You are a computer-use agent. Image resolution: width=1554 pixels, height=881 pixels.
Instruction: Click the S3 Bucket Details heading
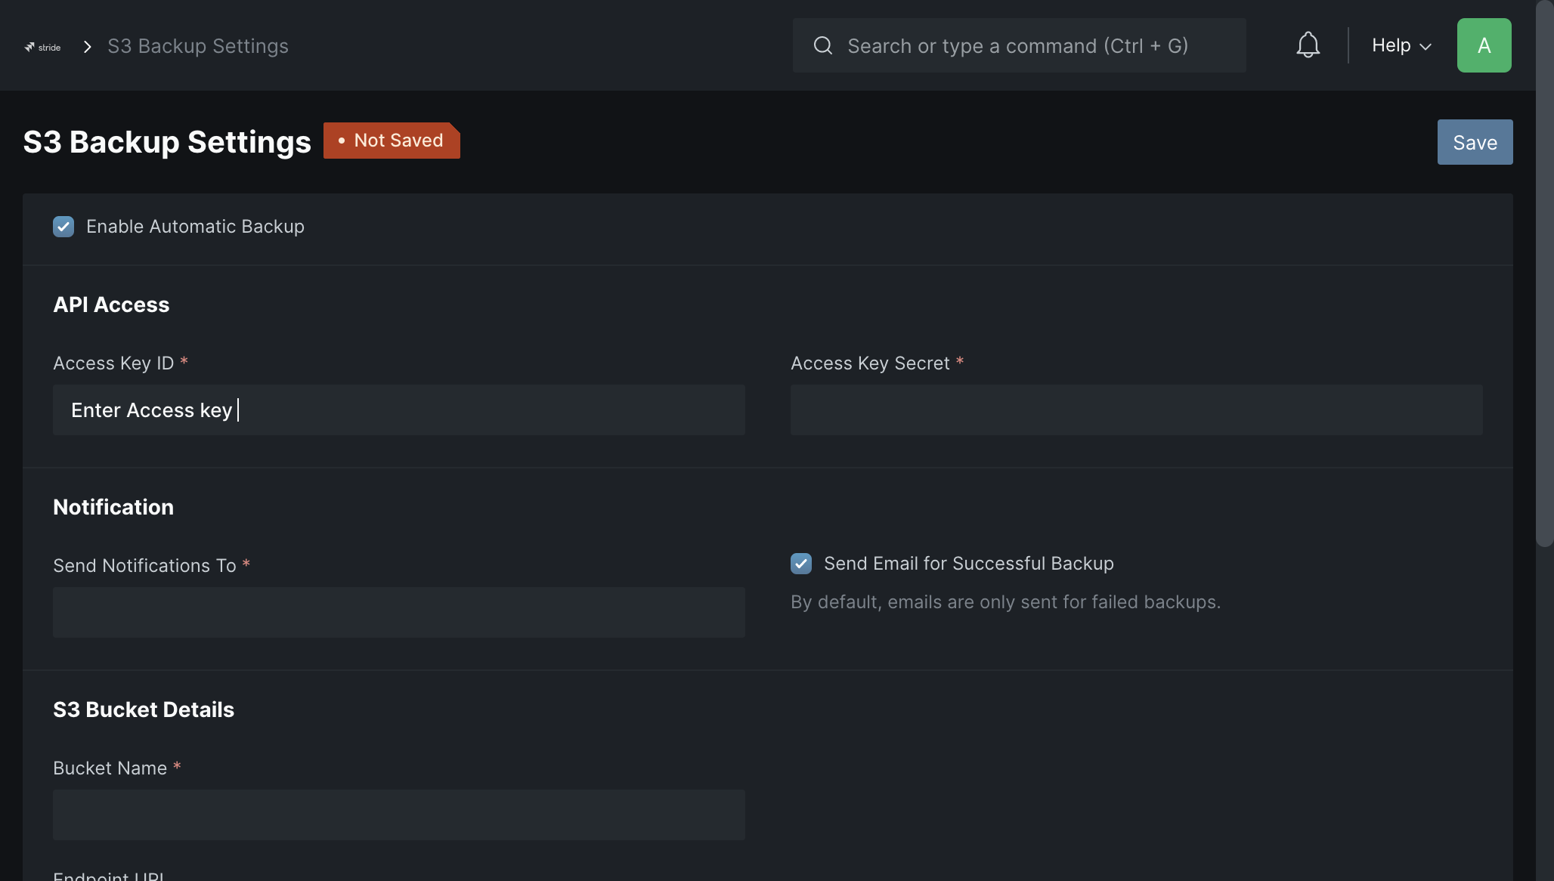click(x=144, y=709)
